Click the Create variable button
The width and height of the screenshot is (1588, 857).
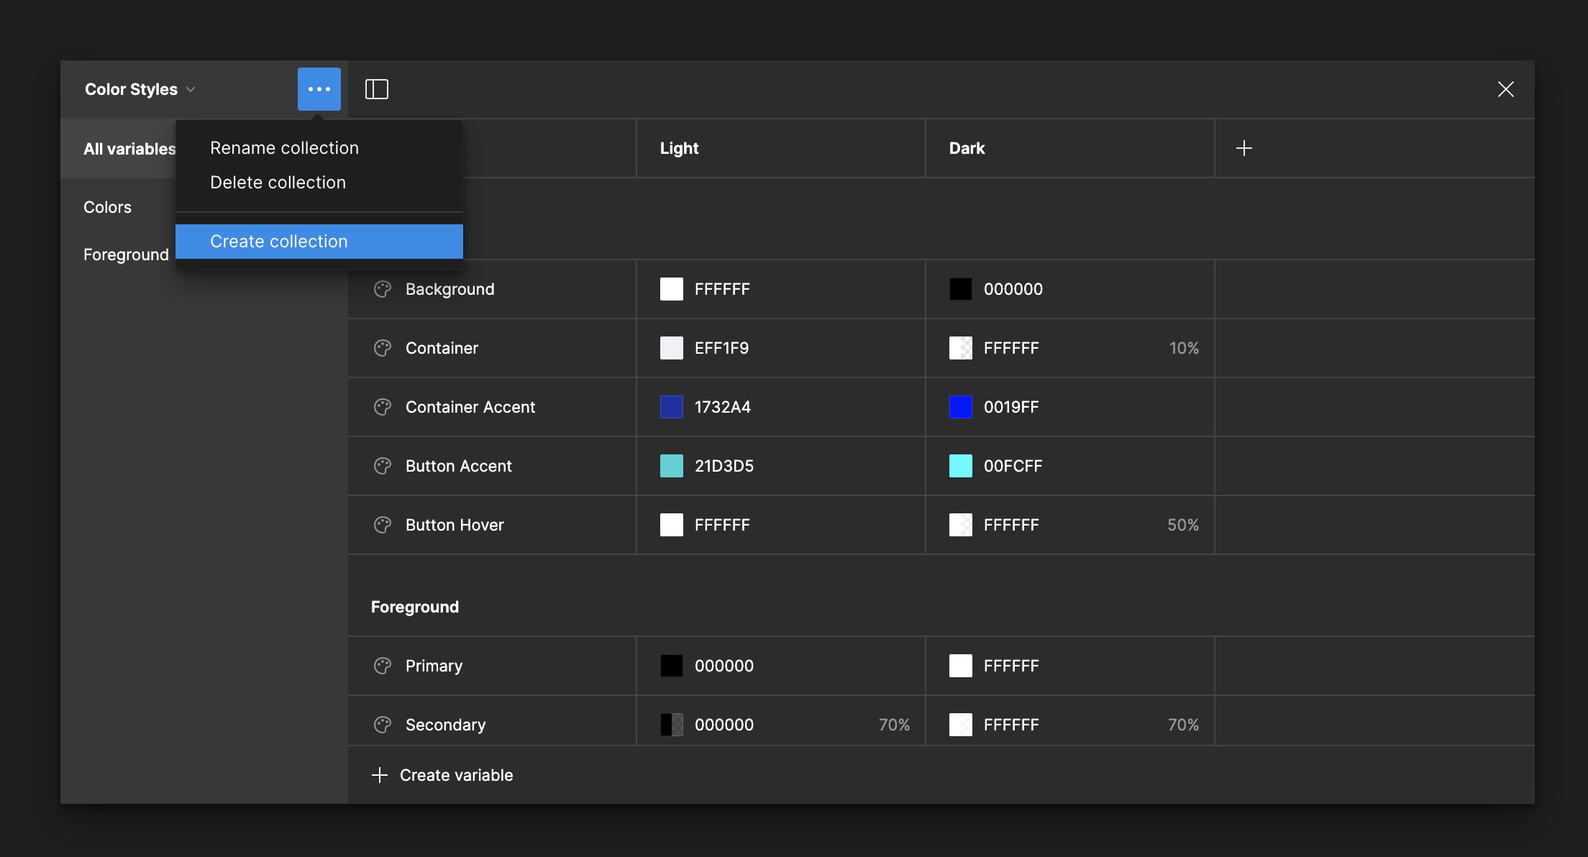(x=442, y=775)
